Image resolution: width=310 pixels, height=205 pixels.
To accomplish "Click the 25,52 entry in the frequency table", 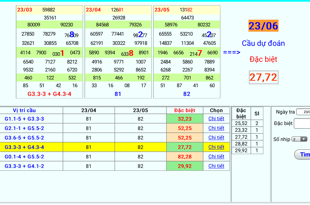I will [241, 123].
